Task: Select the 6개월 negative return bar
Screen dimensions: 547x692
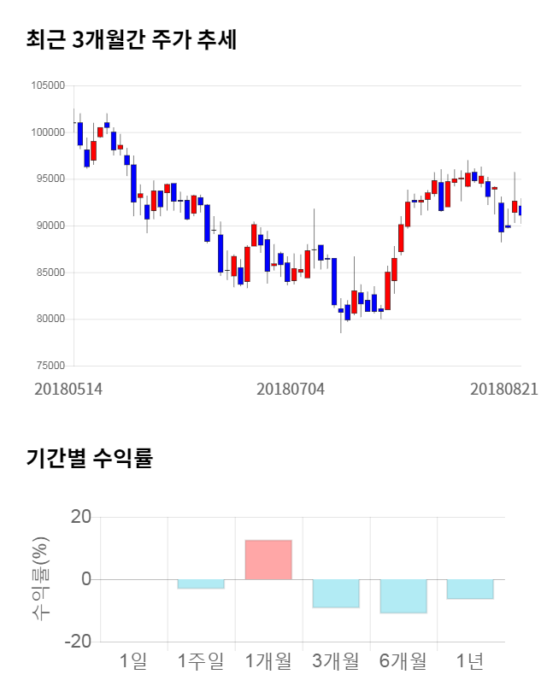Action: point(403,595)
